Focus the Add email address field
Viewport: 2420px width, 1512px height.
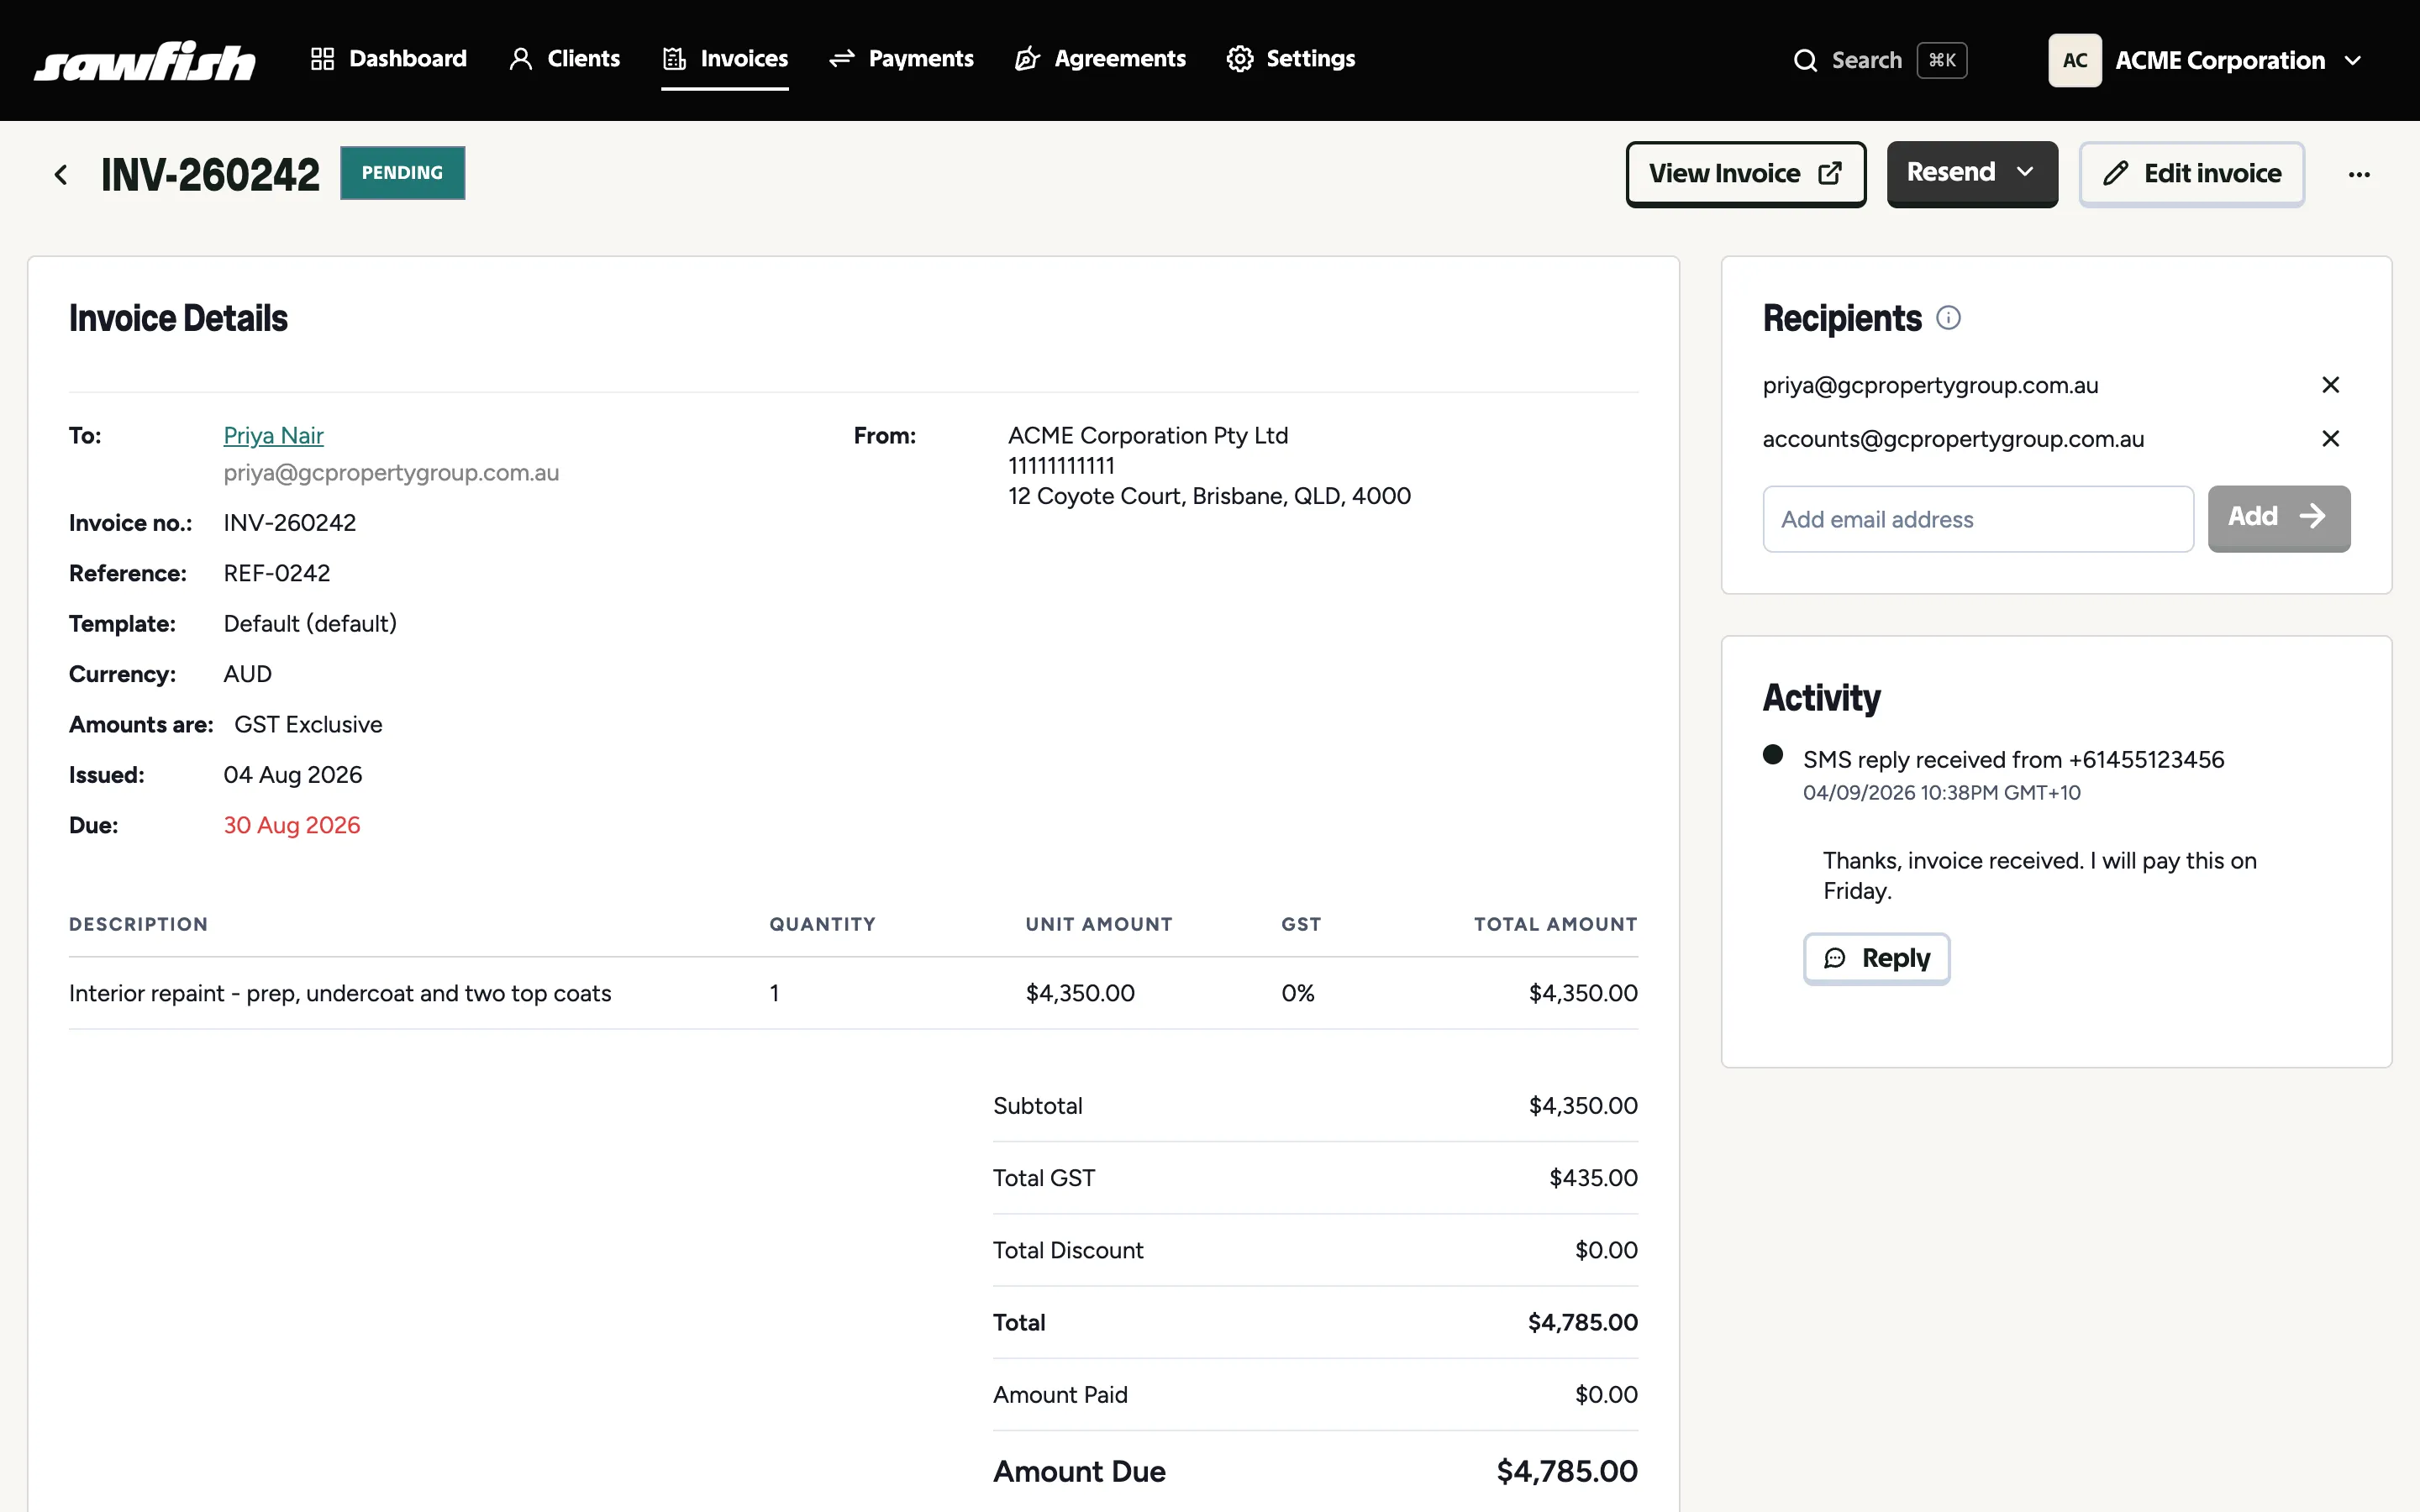click(1978, 519)
